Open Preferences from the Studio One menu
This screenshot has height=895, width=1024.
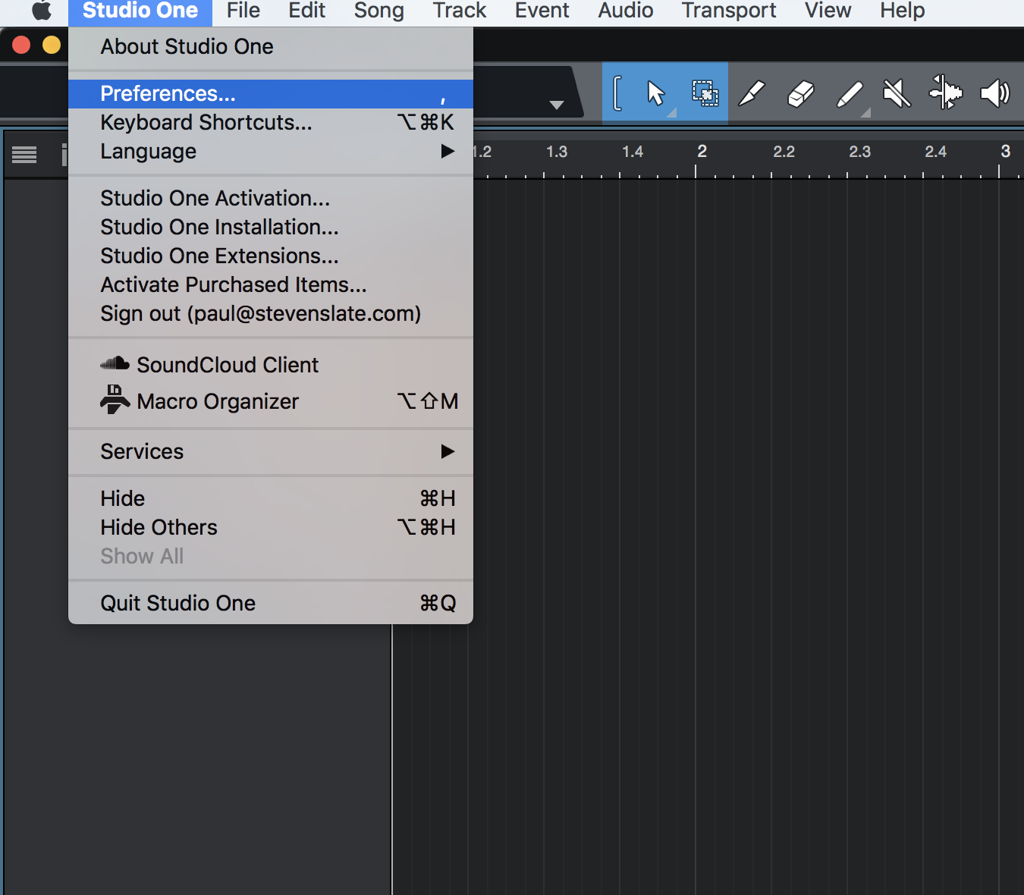click(x=271, y=93)
